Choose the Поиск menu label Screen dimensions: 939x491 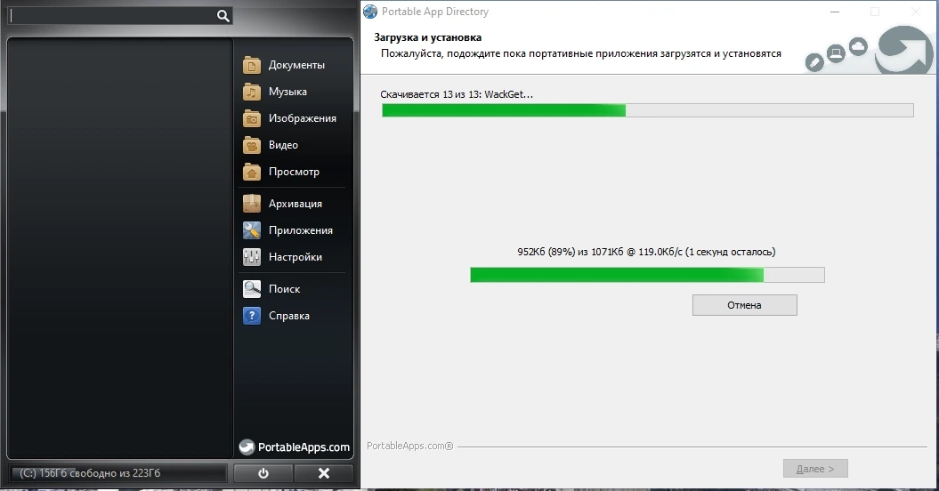(x=285, y=289)
